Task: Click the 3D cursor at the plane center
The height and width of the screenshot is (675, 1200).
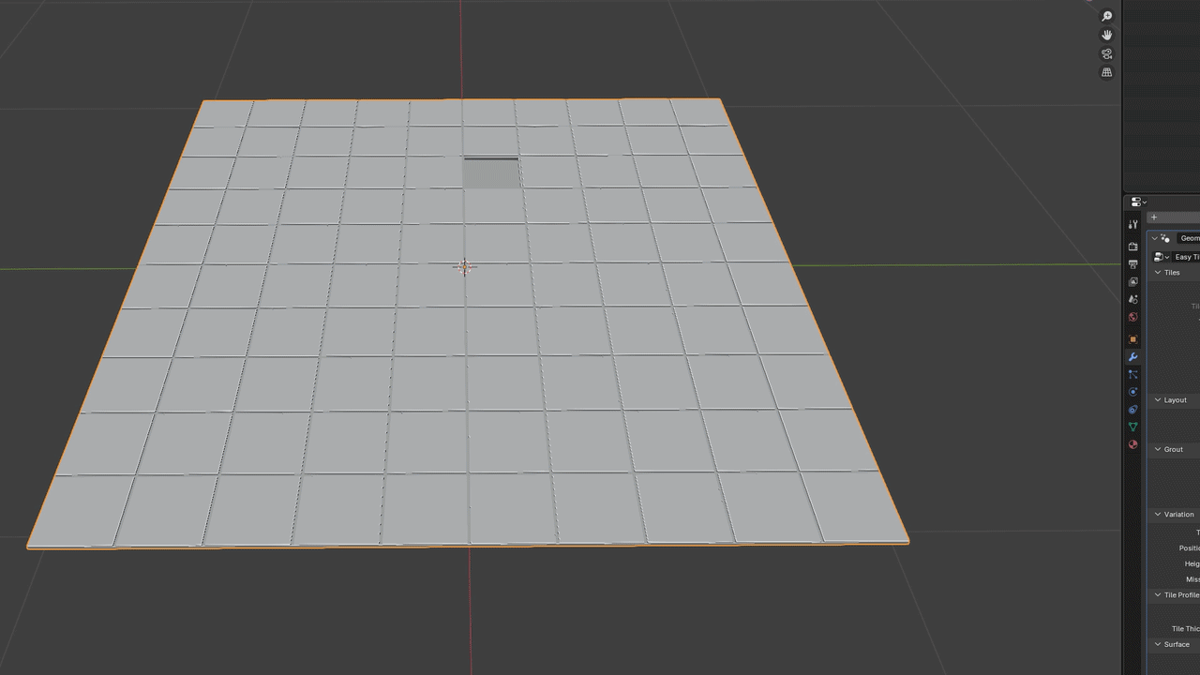Action: point(465,267)
